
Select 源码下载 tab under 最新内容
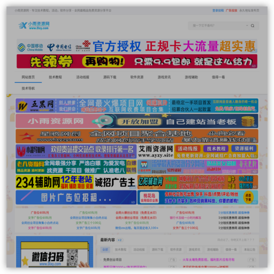pyautogui.click(x=157, y=249)
